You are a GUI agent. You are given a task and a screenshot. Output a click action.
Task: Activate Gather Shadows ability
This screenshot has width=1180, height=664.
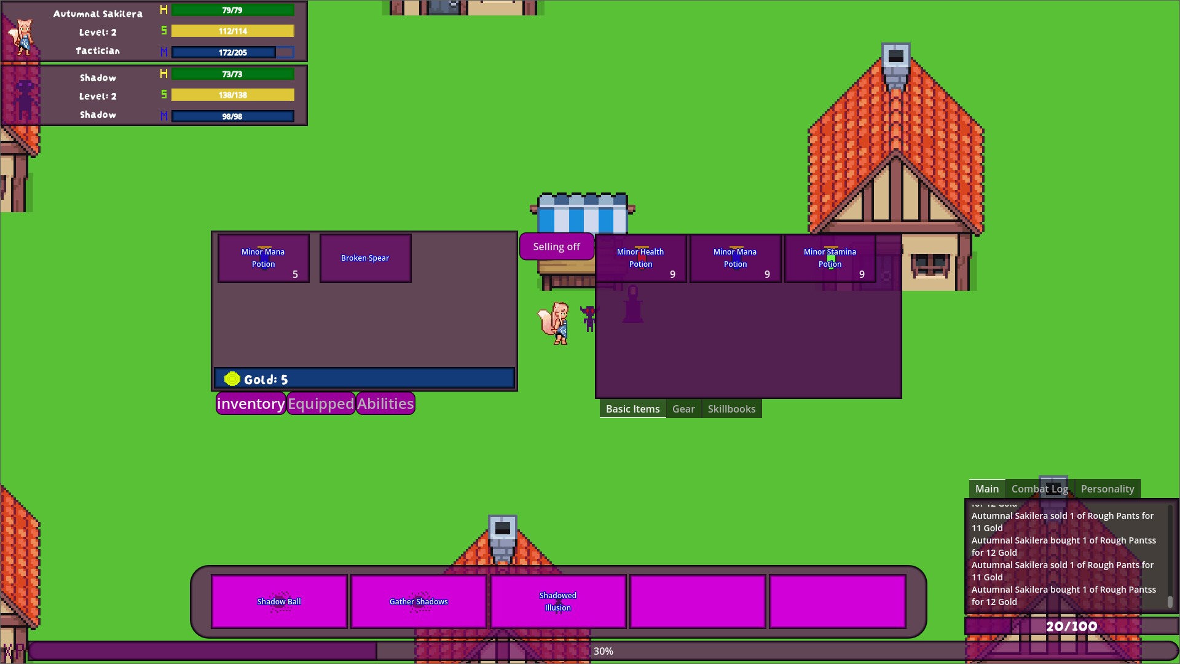[x=419, y=601]
